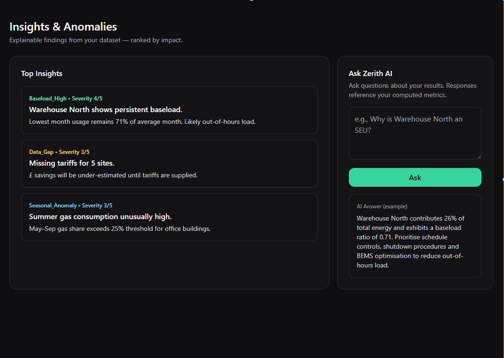Click the 'Ask Zerith AI' panel title
The width and height of the screenshot is (504, 358).
370,74
